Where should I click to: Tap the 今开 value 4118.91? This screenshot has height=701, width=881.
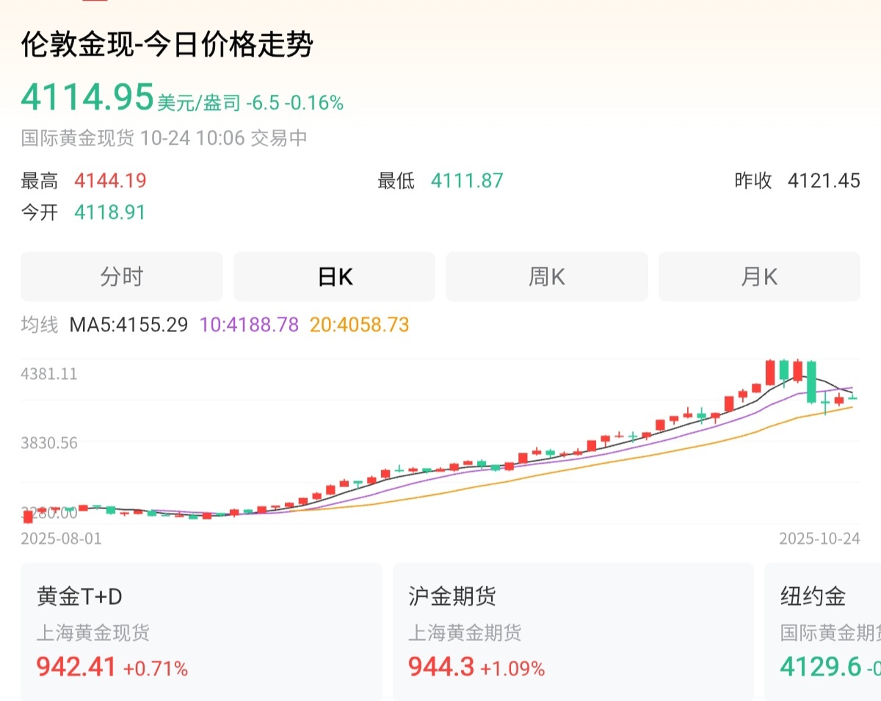point(110,213)
